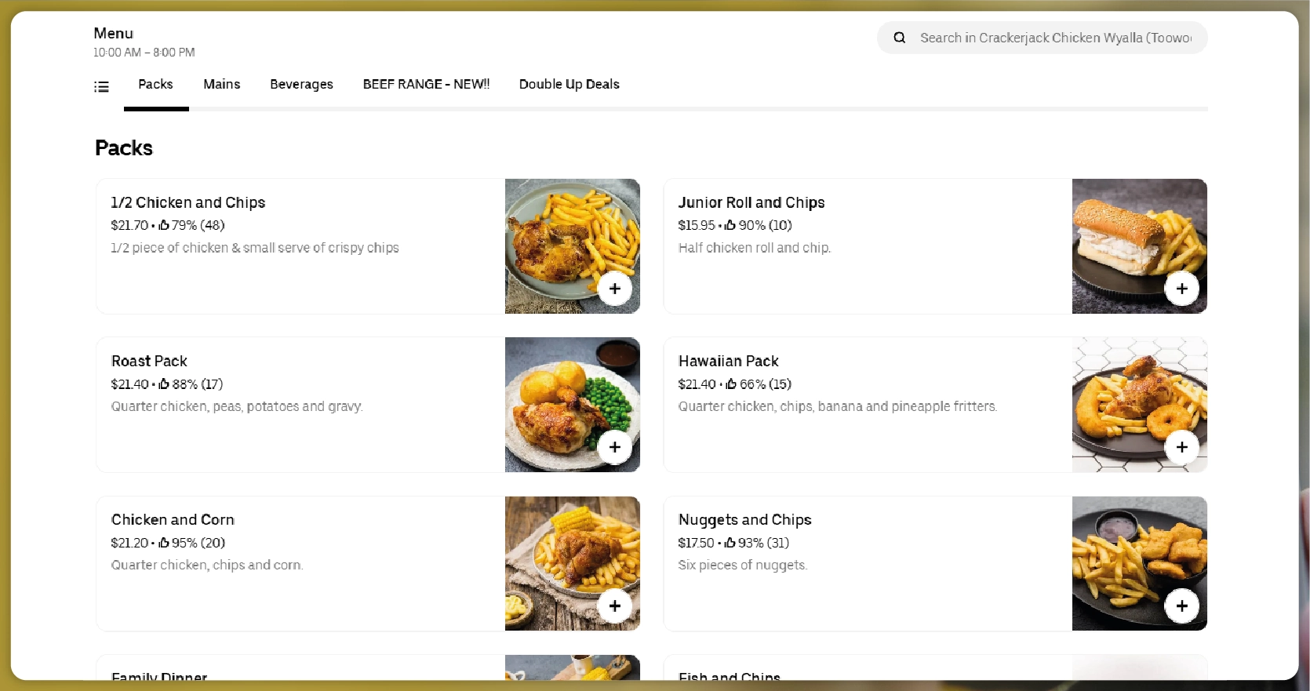The height and width of the screenshot is (691, 1310).
Task: Click the search magnifier icon
Action: point(900,38)
